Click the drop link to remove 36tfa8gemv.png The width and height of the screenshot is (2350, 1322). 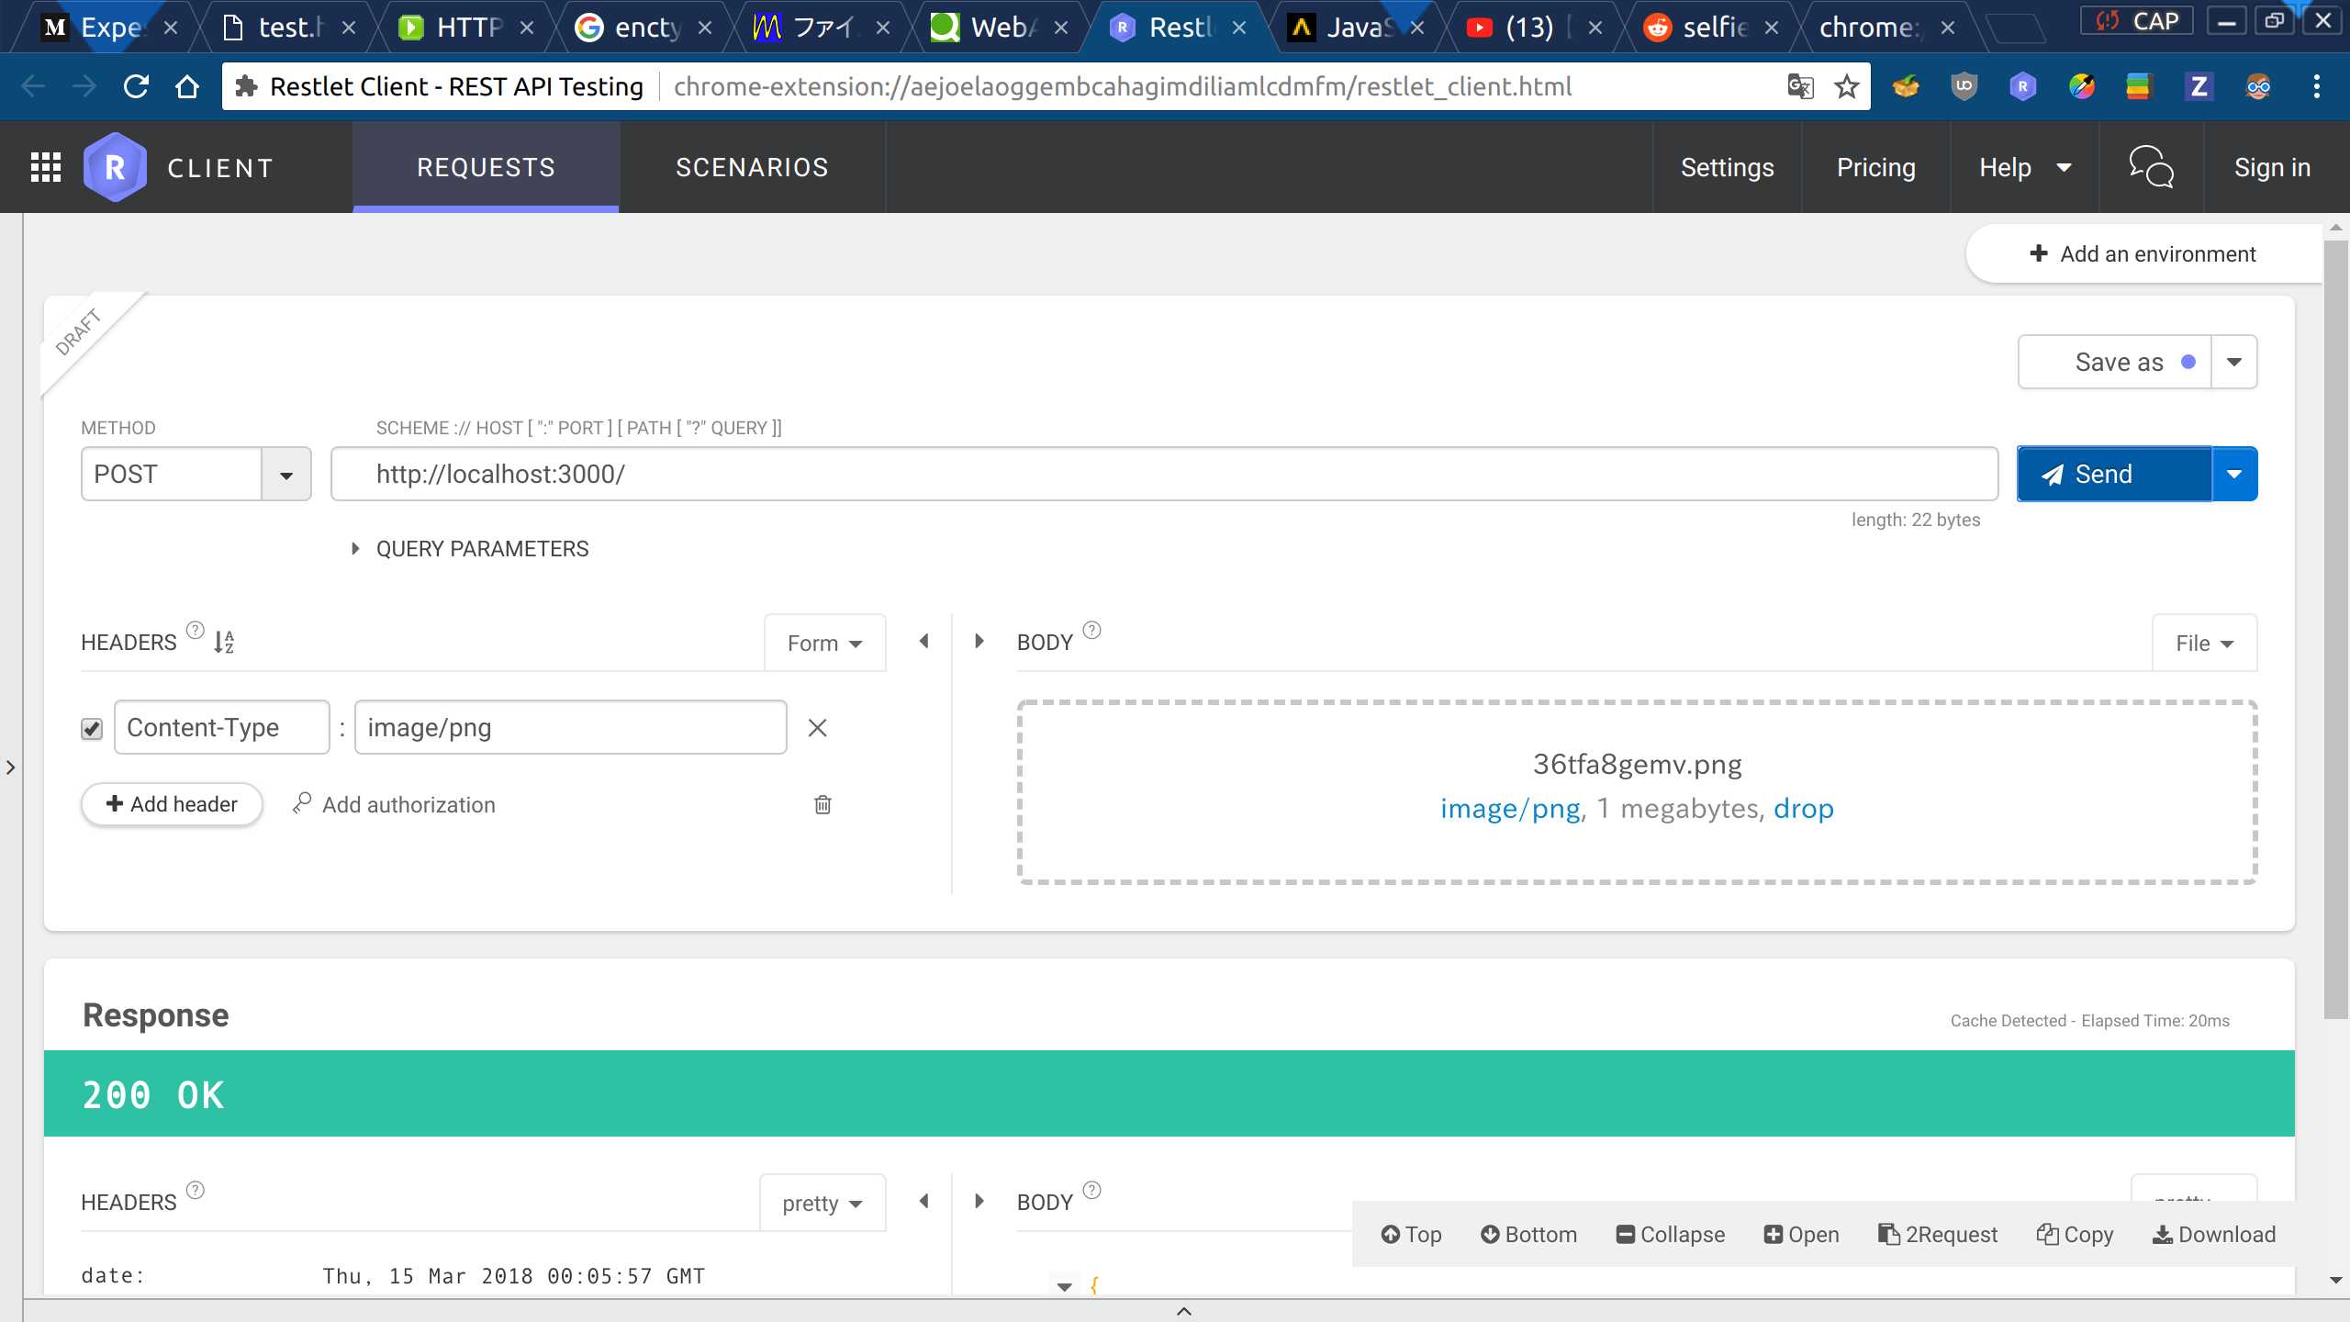point(1803,809)
